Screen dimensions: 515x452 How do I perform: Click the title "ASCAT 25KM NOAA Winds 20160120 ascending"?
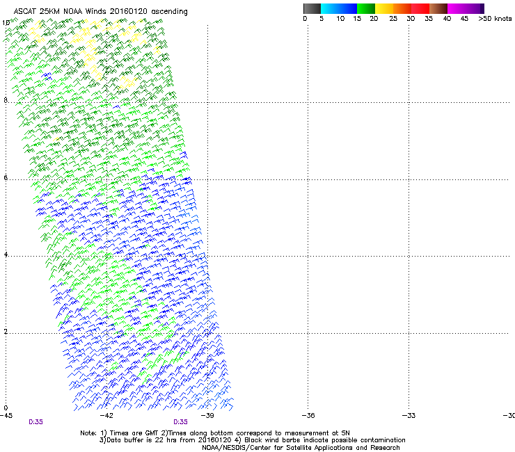(x=100, y=12)
